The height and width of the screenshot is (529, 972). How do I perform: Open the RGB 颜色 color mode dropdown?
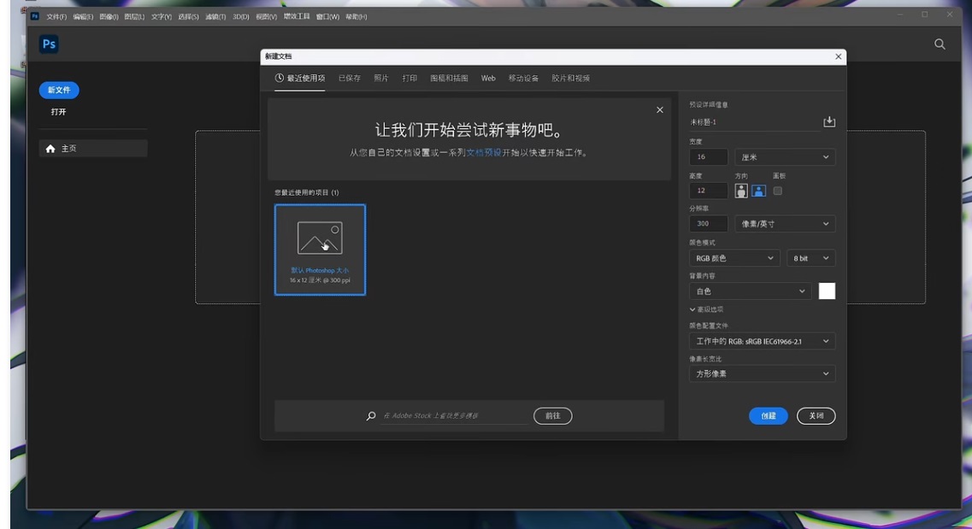(734, 258)
